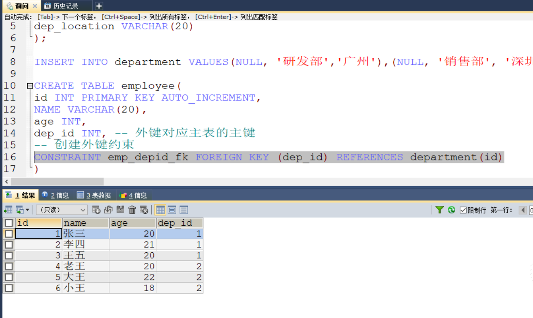Click the duplicate current row icon
The image size is (533, 318).
tap(108, 210)
